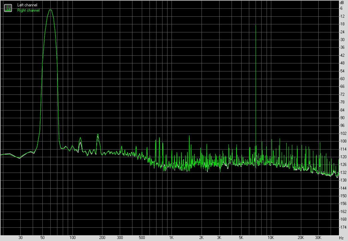Click the tall narrow spike near 7 kHz

(x=256, y=25)
